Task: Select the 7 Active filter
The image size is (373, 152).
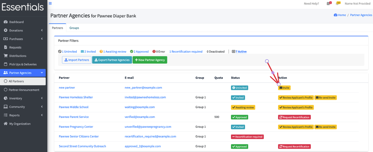Action: (239, 52)
